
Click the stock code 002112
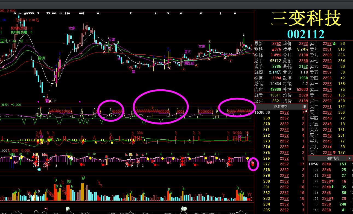[x=306, y=34]
